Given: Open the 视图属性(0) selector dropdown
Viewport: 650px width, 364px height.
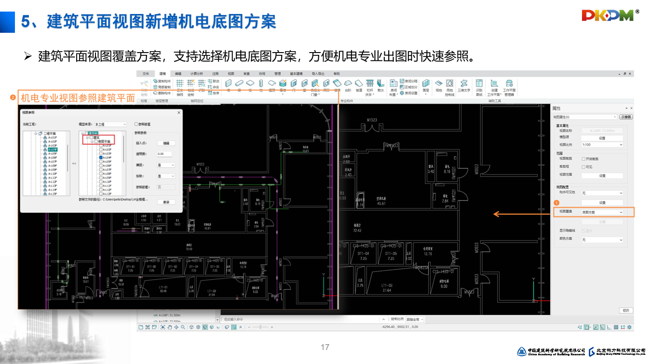Looking at the screenshot, I should coord(585,117).
